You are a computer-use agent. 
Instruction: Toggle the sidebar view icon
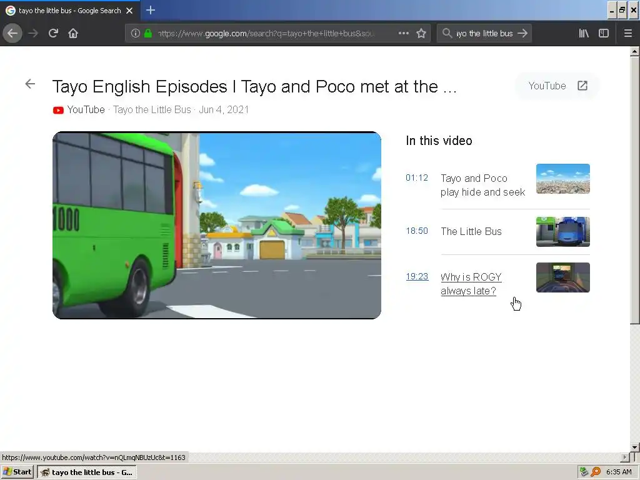pyautogui.click(x=603, y=33)
